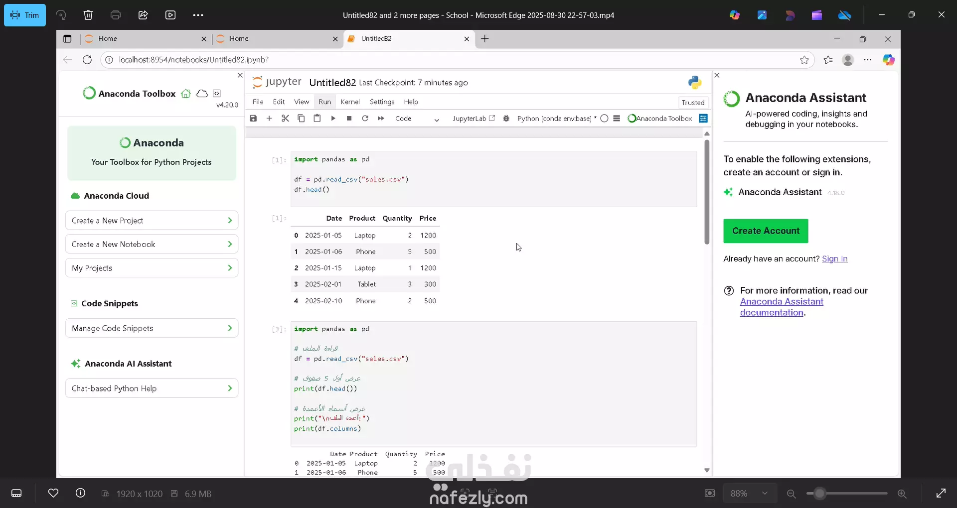Expand Create a New Notebook
This screenshot has height=508, width=957.
tap(152, 244)
